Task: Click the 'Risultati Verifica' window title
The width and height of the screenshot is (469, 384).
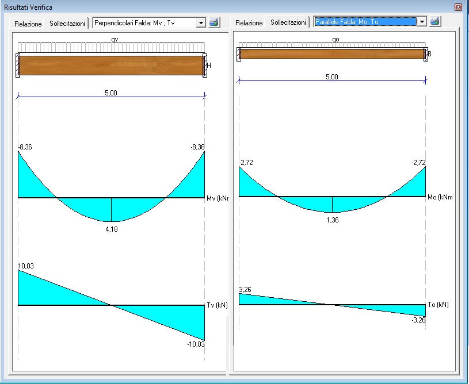Action: pyautogui.click(x=28, y=7)
